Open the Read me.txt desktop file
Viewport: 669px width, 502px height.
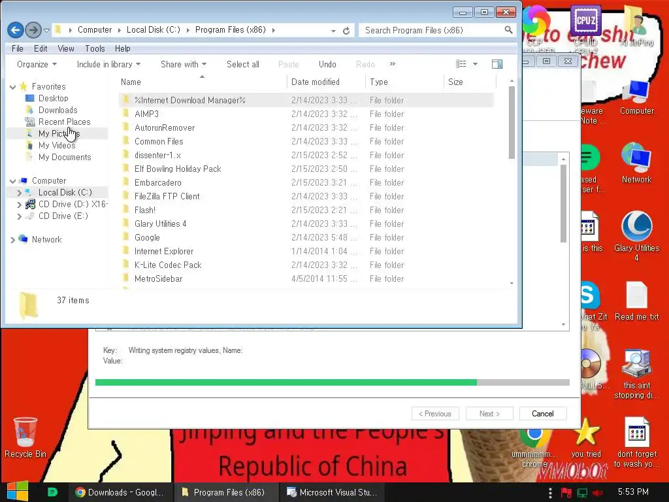pyautogui.click(x=636, y=301)
